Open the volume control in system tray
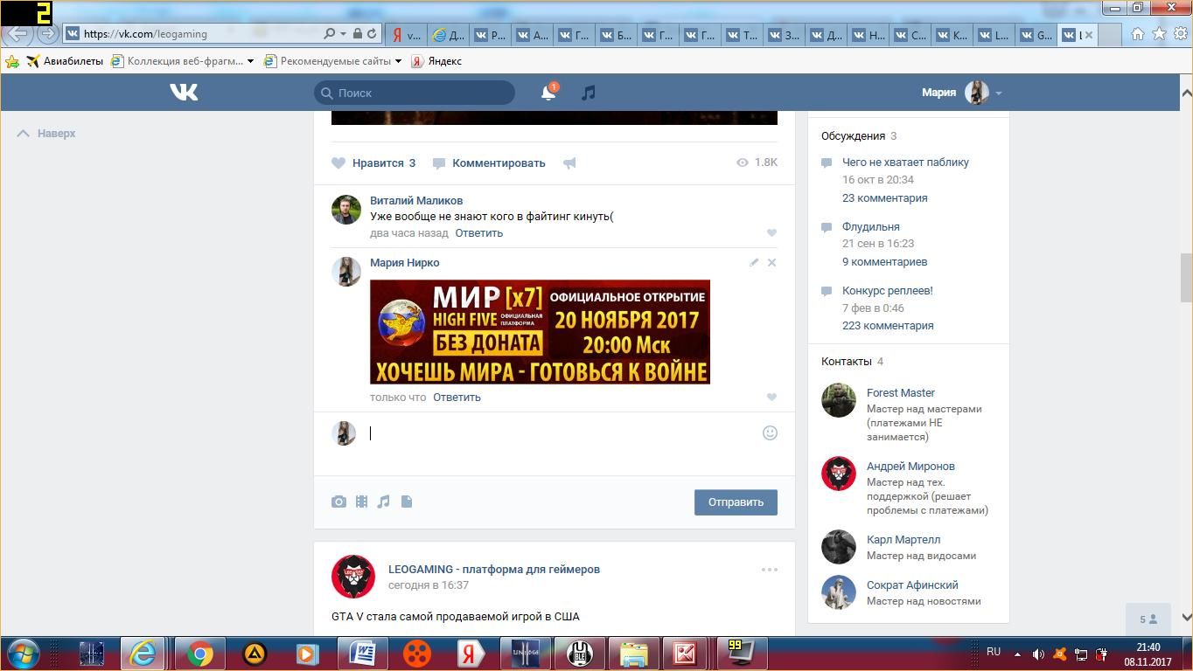 tap(1038, 654)
